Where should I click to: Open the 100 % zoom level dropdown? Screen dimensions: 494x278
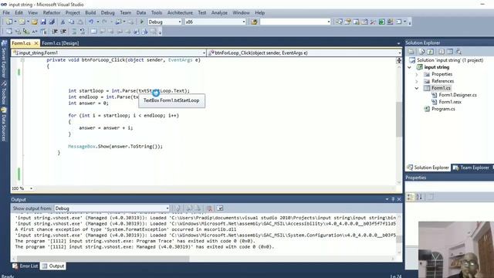pos(31,188)
